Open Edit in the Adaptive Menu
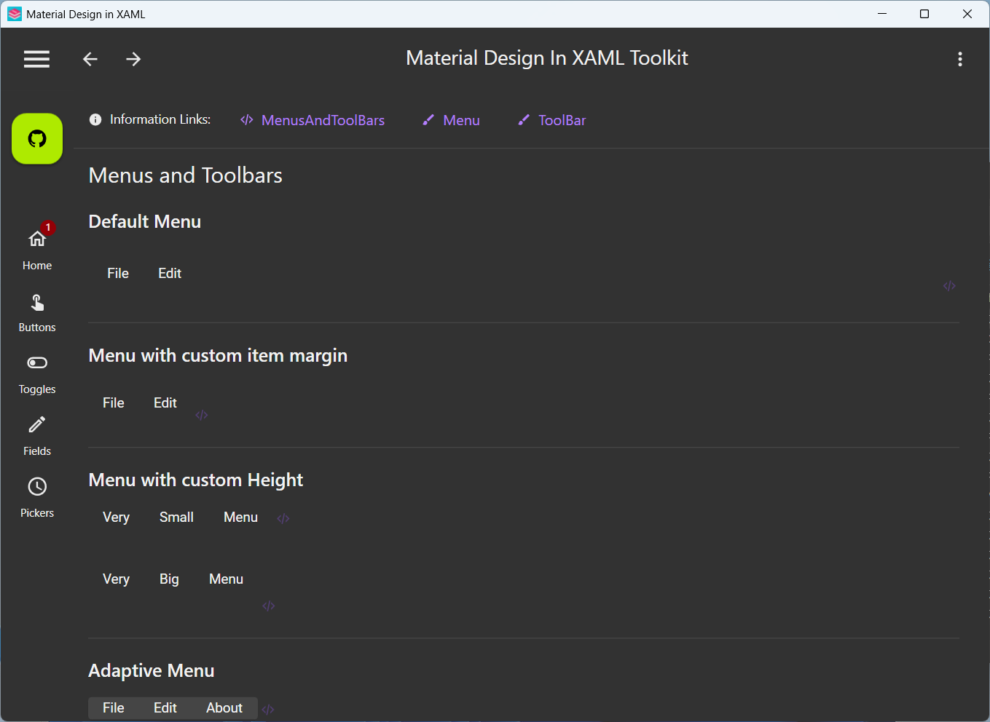Screen dimensions: 990x722 click(x=165, y=708)
